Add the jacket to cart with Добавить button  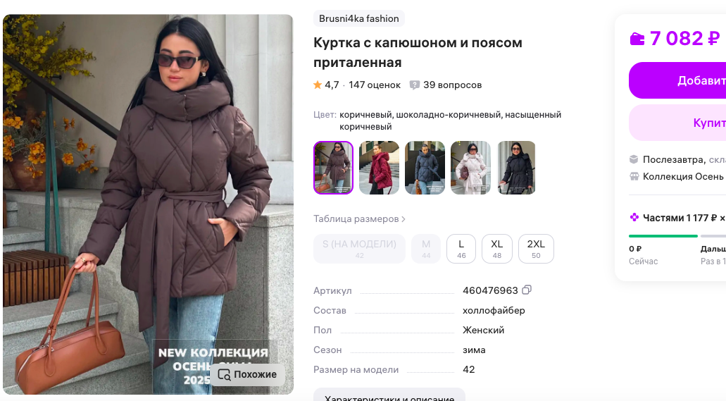tap(677, 80)
